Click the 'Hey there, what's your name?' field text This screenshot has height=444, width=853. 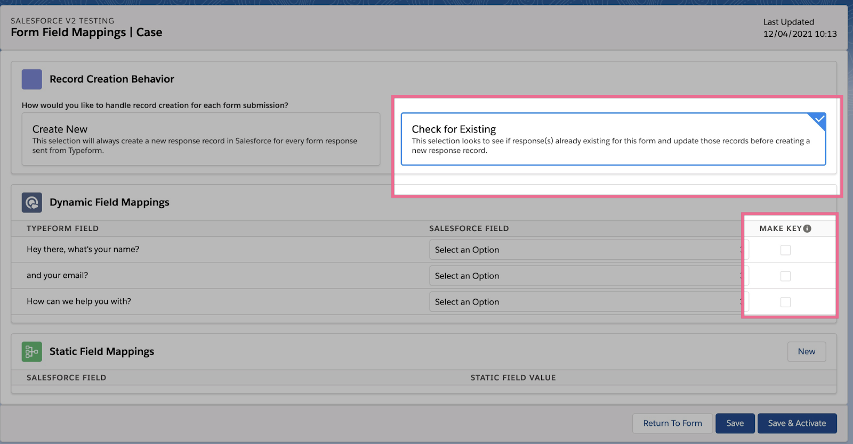83,249
